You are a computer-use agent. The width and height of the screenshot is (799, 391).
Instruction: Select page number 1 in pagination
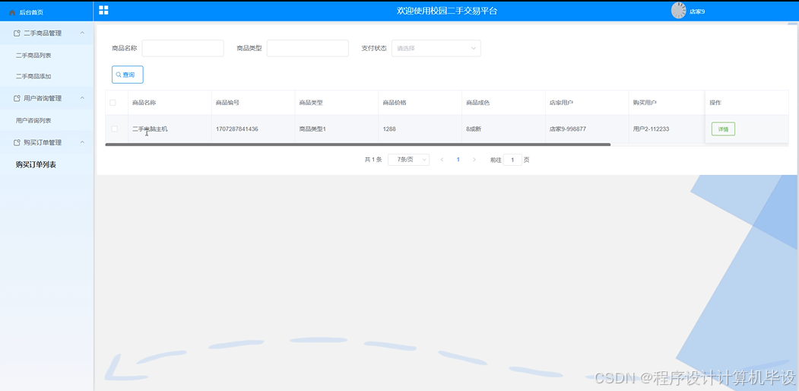pos(458,160)
